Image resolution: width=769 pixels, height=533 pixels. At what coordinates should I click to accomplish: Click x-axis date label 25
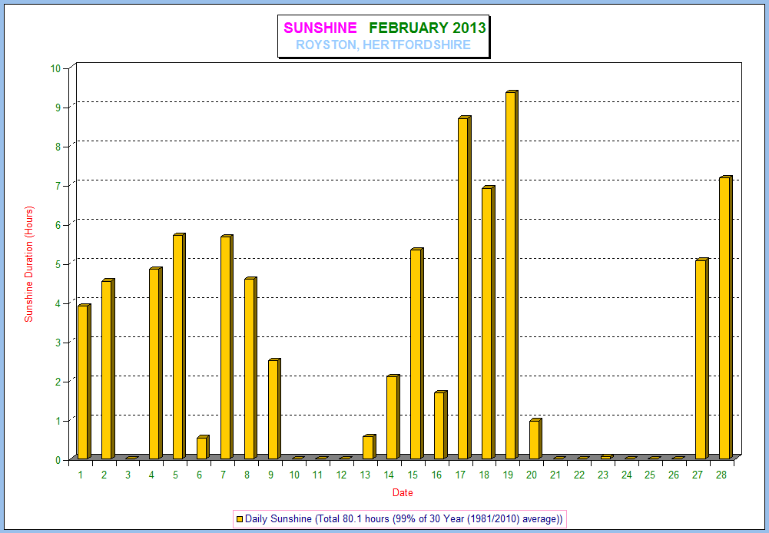point(651,475)
